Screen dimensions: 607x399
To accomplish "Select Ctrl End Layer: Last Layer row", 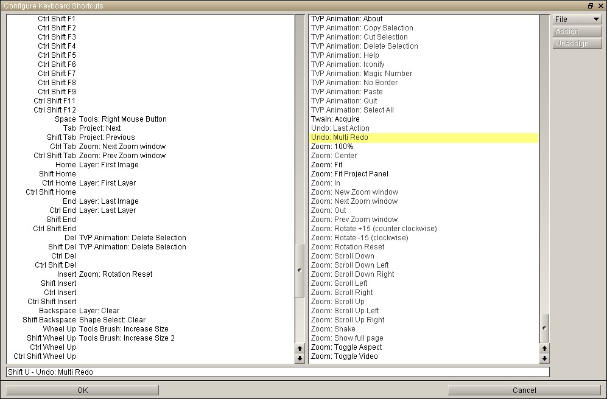I will coord(150,210).
